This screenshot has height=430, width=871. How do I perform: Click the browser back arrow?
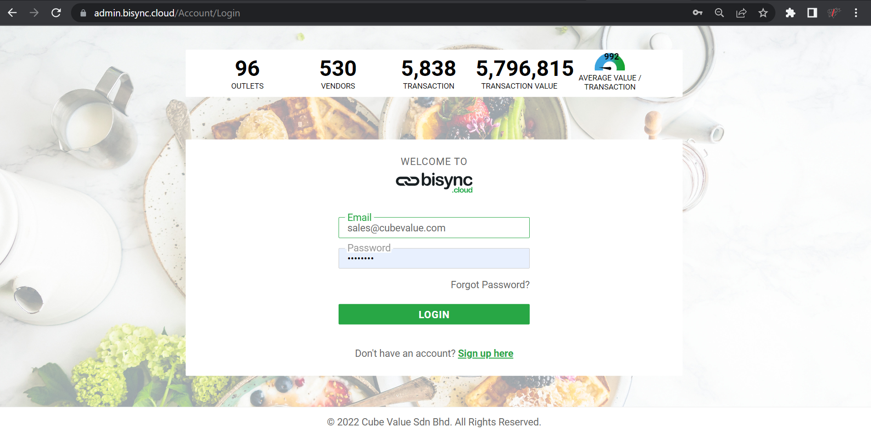(12, 13)
